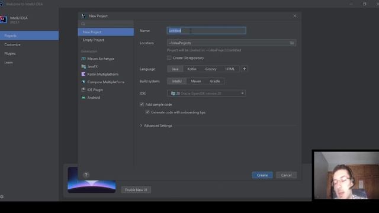Select Groovy language option
The width and height of the screenshot is (379, 213).
pyautogui.click(x=211, y=69)
